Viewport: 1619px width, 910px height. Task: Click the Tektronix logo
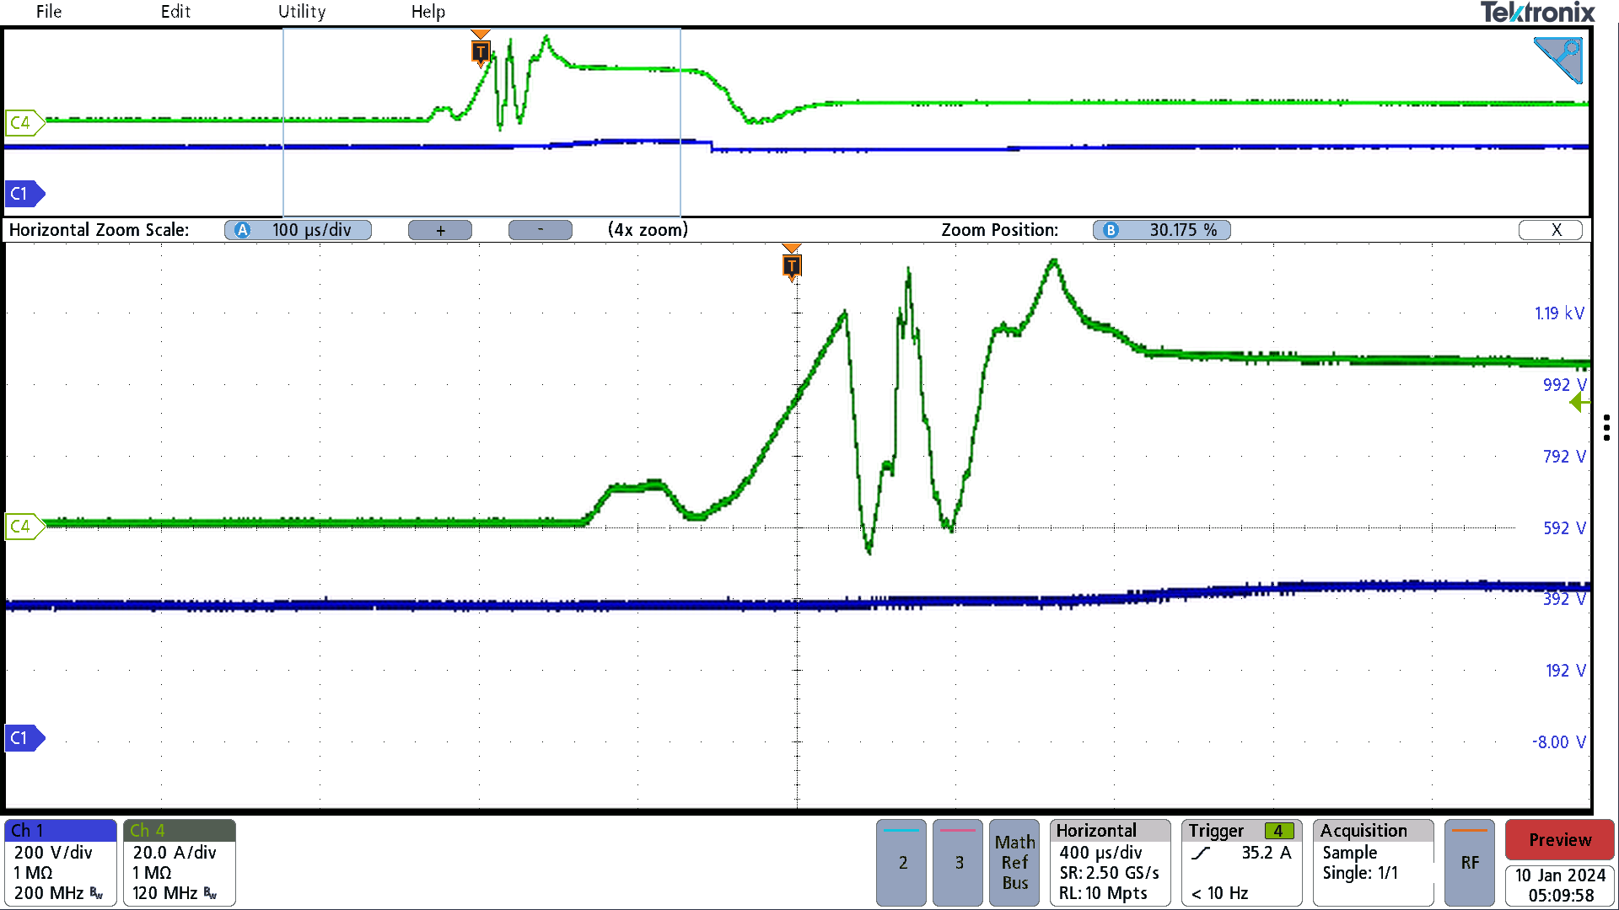[1537, 13]
